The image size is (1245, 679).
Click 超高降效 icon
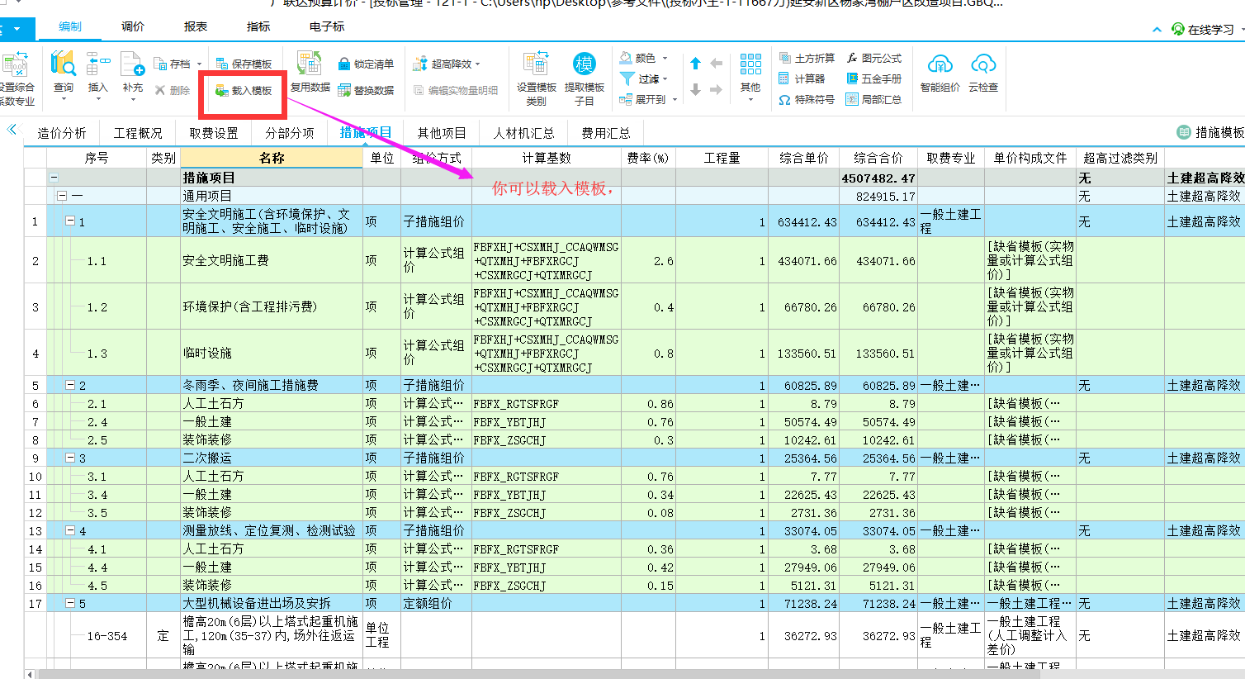pos(421,64)
